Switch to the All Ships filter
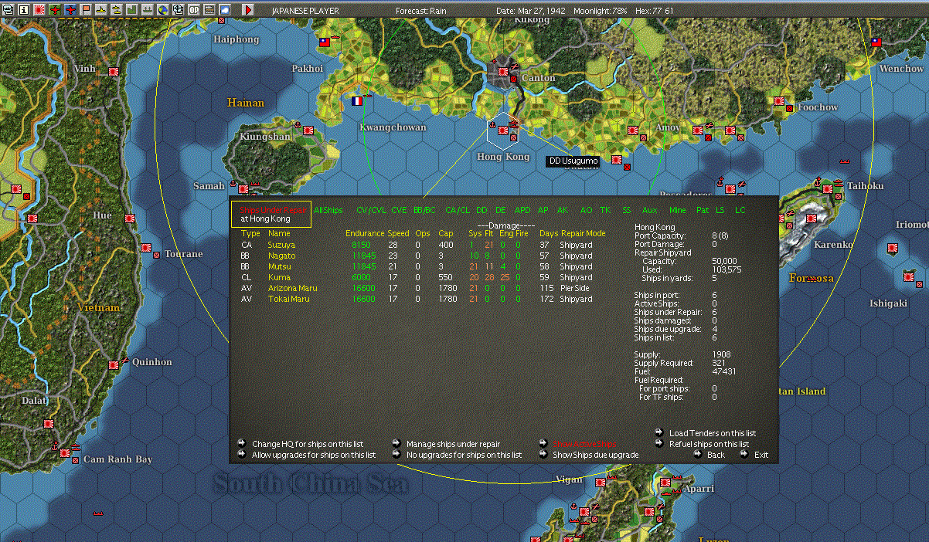This screenshot has width=929, height=542. tap(328, 210)
